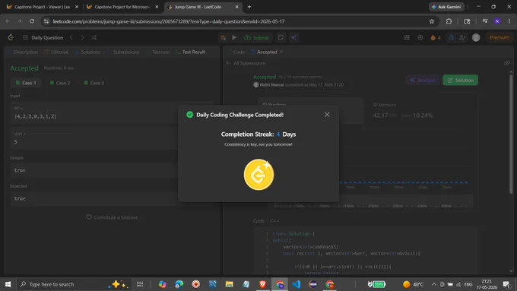
Task: Open LeetCode settings gear
Action: [x=420, y=37]
